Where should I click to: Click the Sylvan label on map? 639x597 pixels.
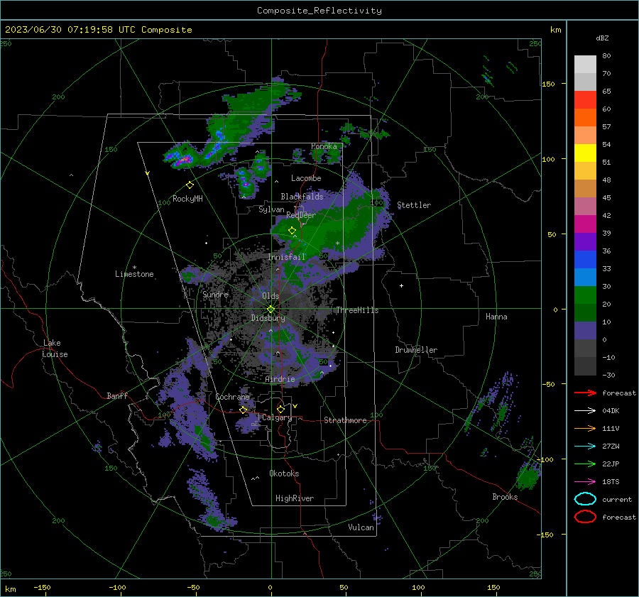coord(271,209)
